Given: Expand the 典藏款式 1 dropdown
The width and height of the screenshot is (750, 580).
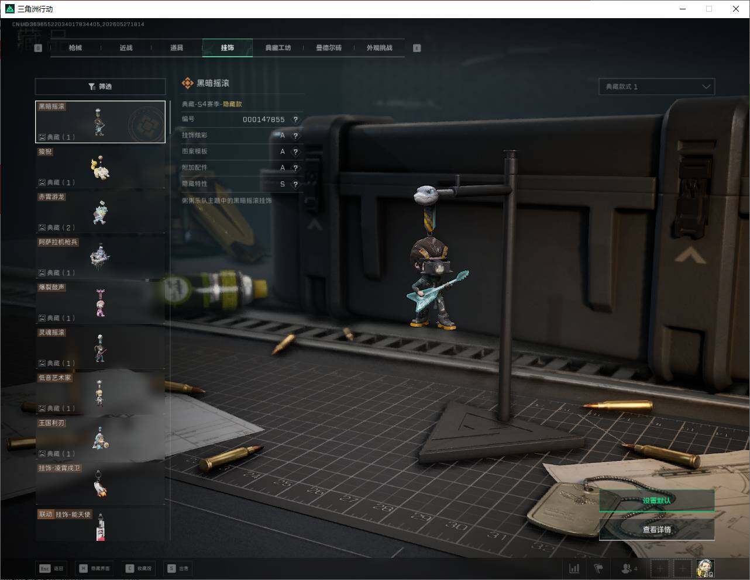Looking at the screenshot, I should pyautogui.click(x=656, y=87).
